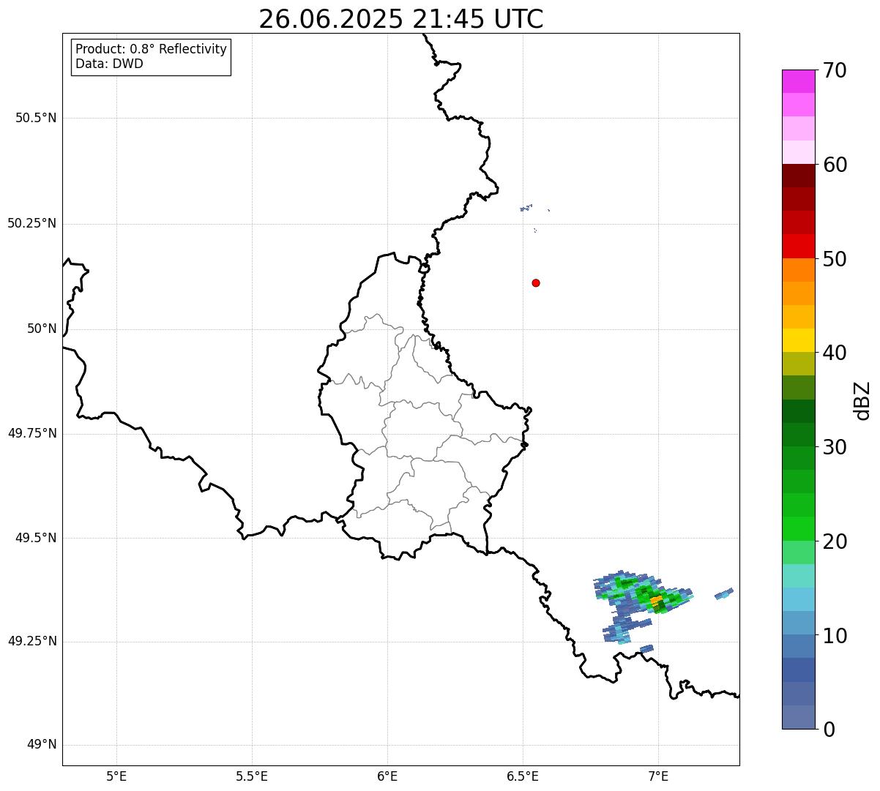
Task: Click the 49.5°N latitude label
Action: pyautogui.click(x=36, y=538)
